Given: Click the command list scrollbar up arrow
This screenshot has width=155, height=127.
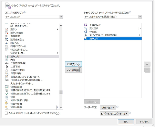Looking at the screenshot, I should pyautogui.click(x=61, y=25).
